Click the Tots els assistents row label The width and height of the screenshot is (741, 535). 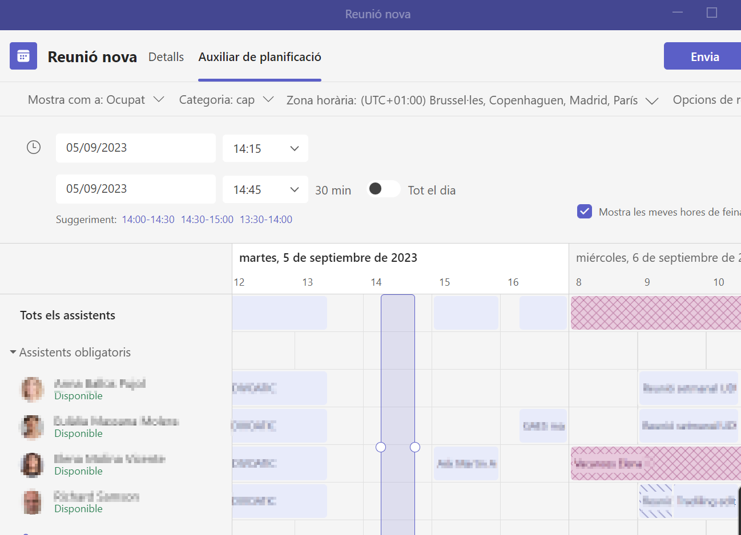(x=67, y=315)
